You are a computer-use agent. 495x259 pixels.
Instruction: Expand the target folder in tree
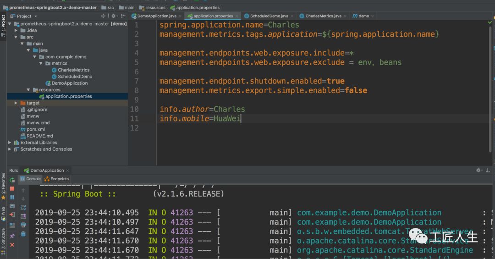(x=16, y=103)
